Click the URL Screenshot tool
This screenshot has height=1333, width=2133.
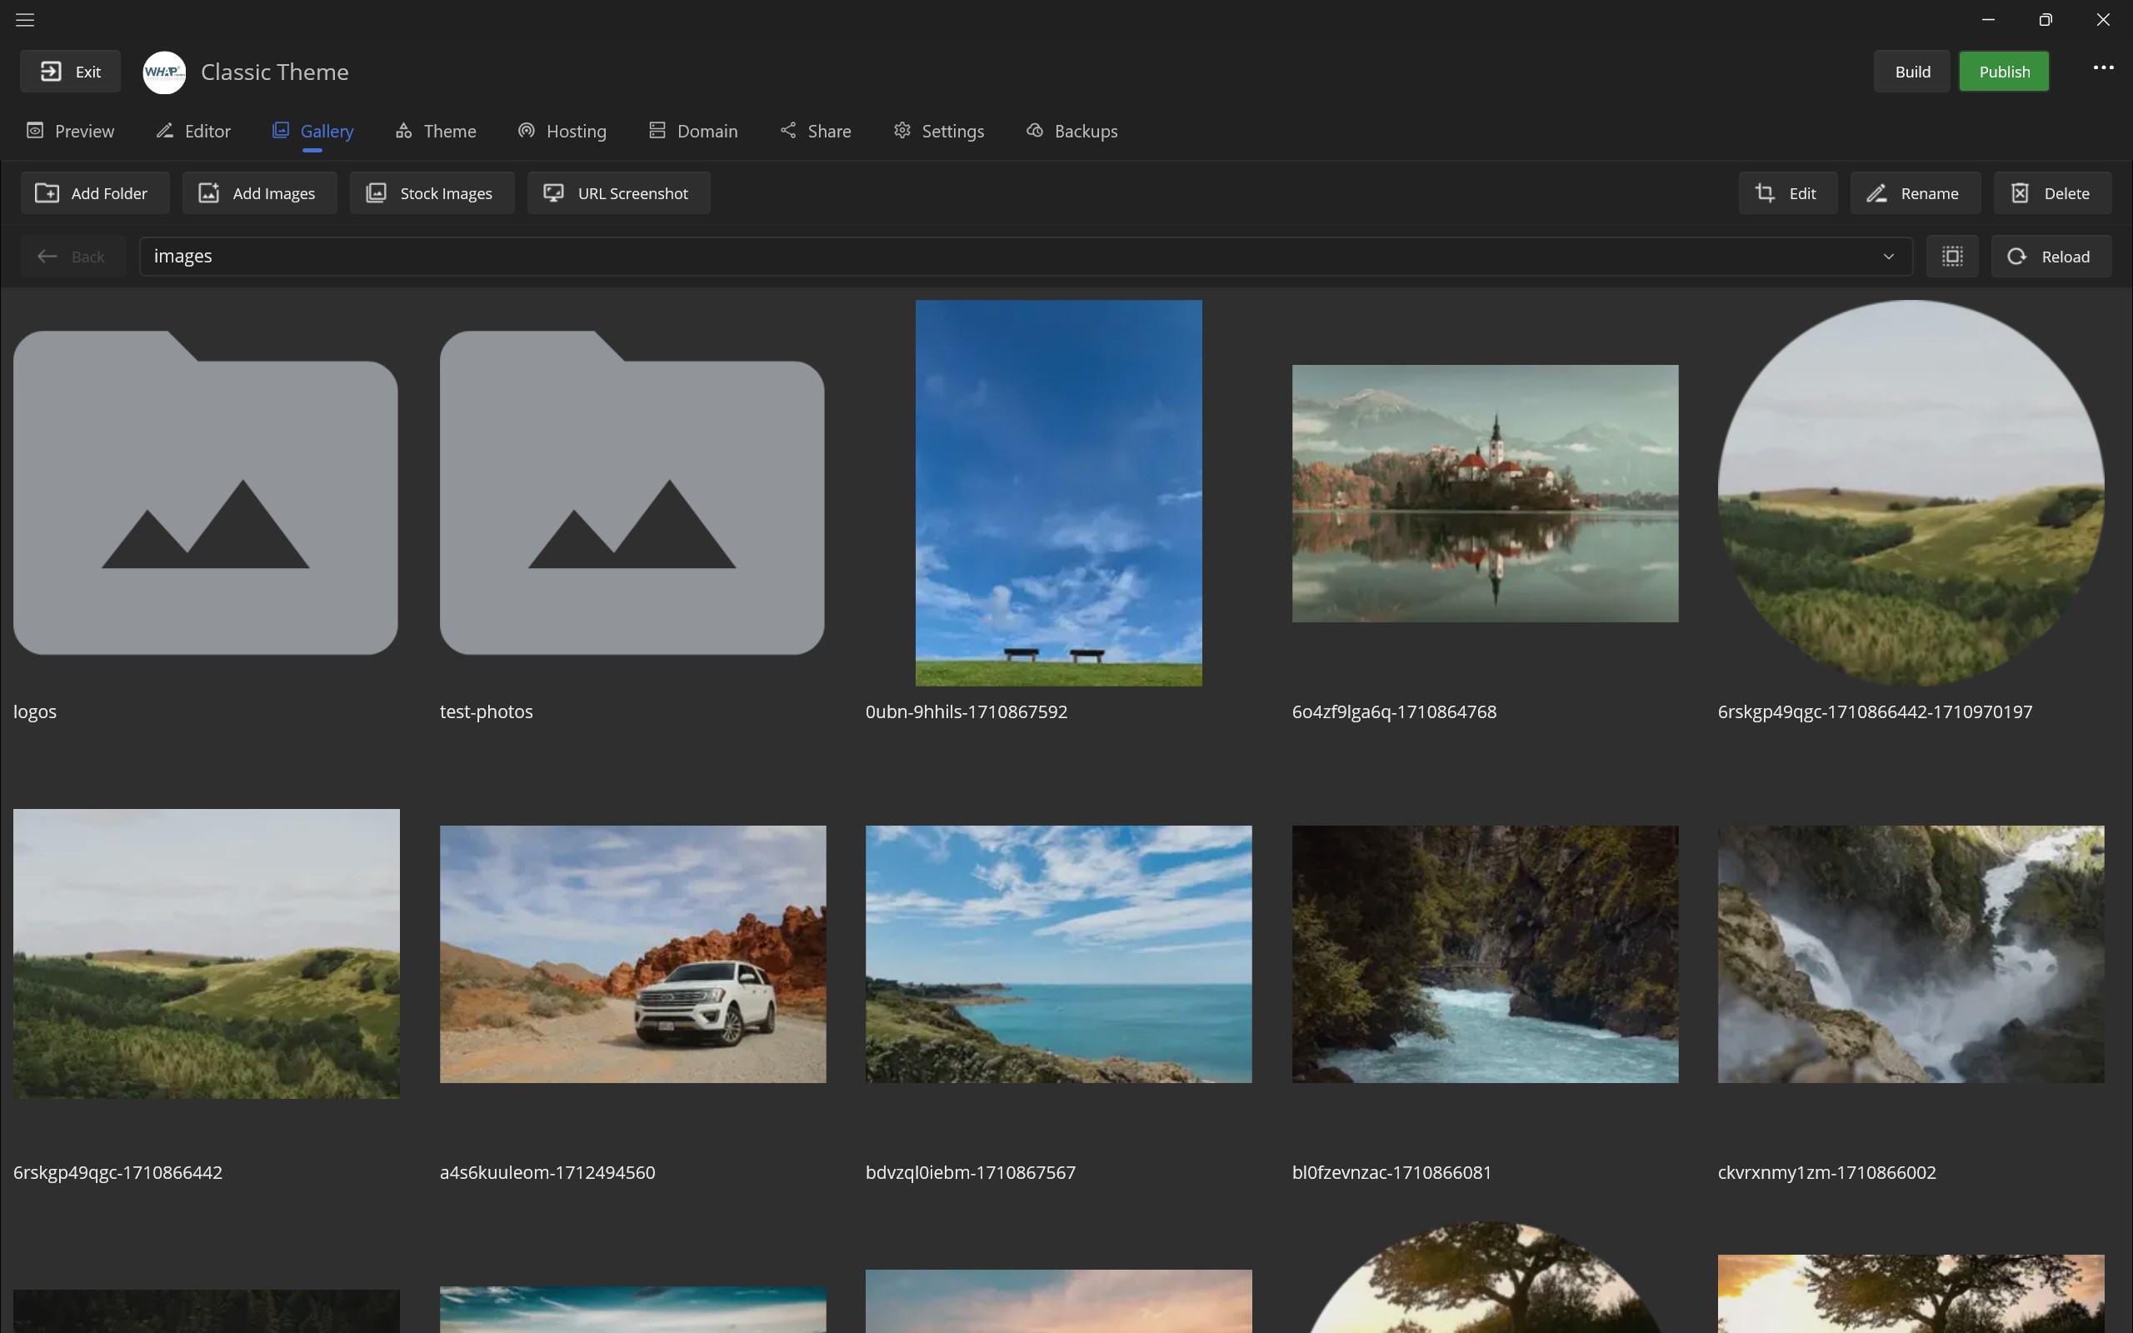(618, 193)
